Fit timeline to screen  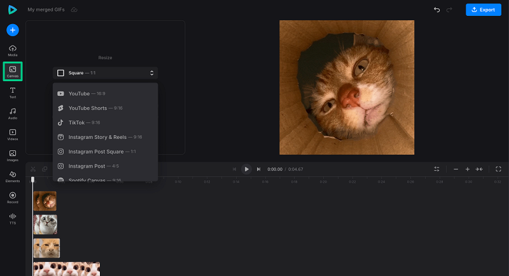coord(479,169)
